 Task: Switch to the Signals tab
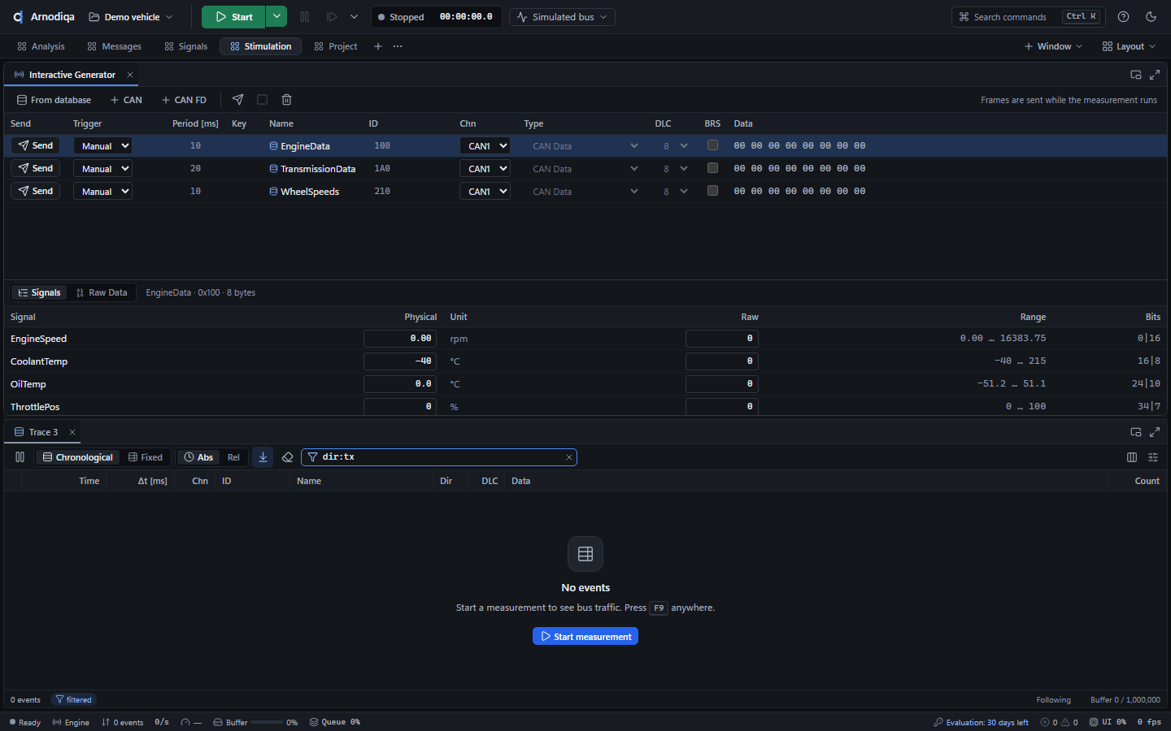[186, 46]
